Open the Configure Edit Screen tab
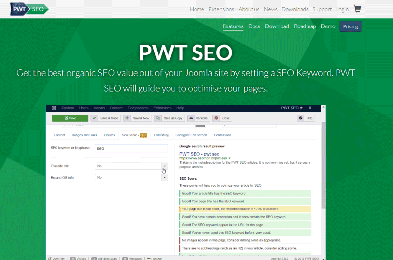The image size is (393, 260). pos(191,135)
